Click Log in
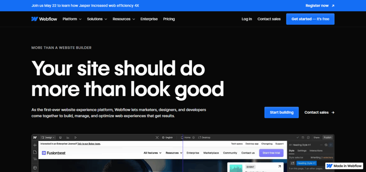 point(247,19)
